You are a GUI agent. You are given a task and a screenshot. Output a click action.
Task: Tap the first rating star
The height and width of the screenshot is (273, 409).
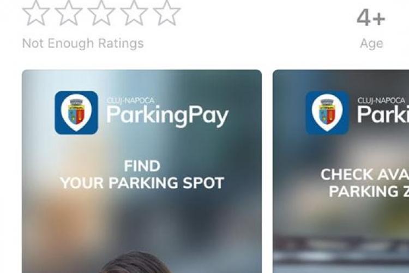(x=36, y=13)
